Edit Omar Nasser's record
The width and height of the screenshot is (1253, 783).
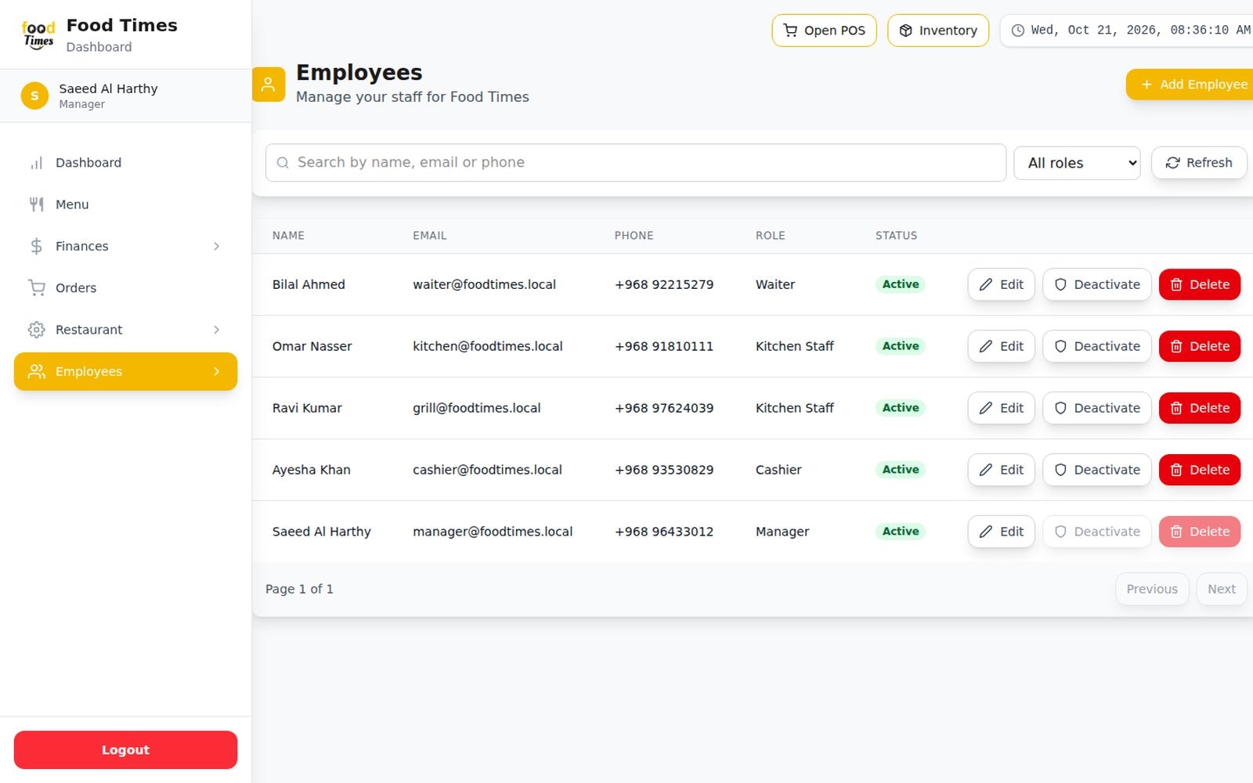[1001, 346]
